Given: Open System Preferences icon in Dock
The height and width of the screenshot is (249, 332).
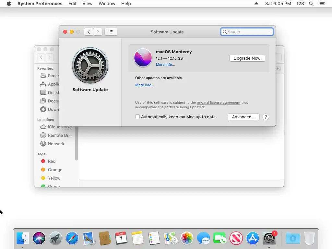Looking at the screenshot, I should [269, 238].
